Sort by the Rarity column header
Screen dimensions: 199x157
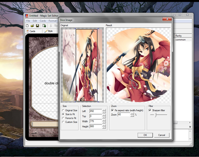[x=182, y=36]
